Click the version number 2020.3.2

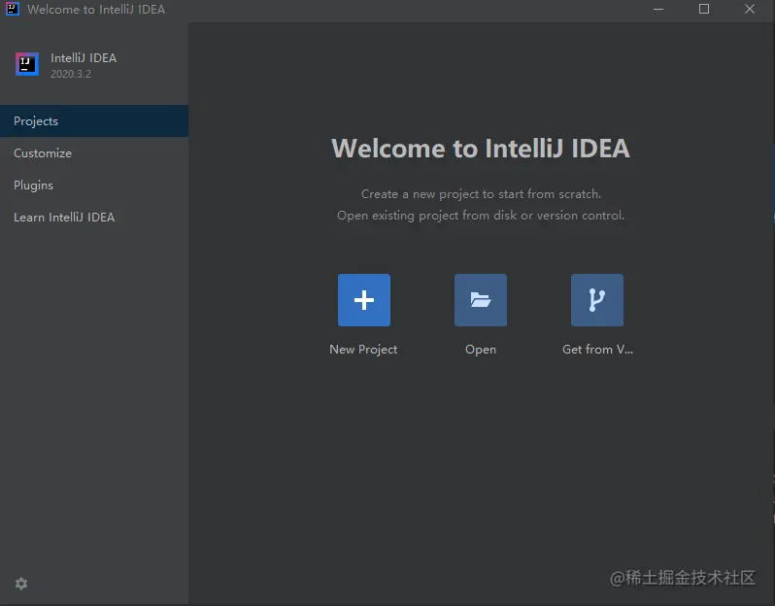point(71,74)
